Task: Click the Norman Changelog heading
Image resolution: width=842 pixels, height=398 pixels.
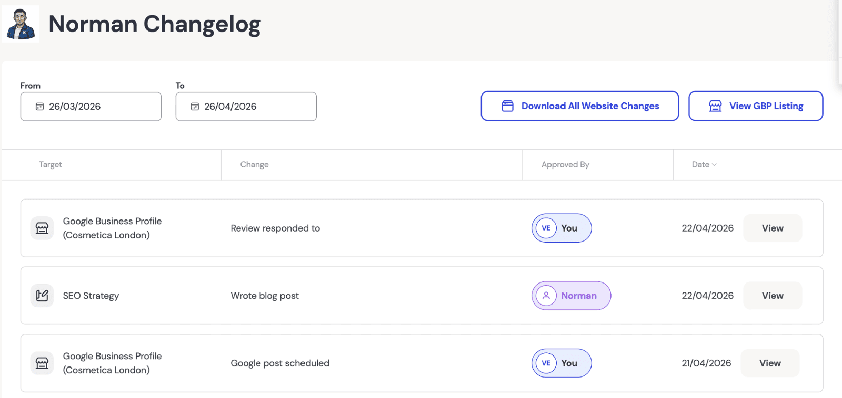Action: tap(155, 25)
